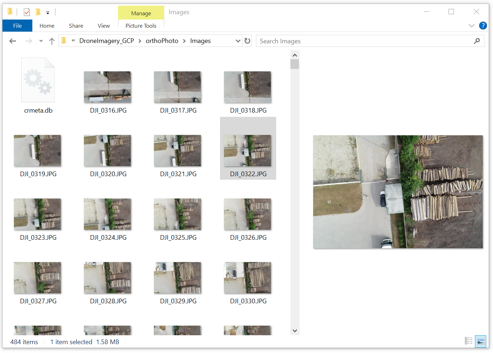
Task: Select thumbnail DJI_0324.JPG
Action: pos(107,214)
